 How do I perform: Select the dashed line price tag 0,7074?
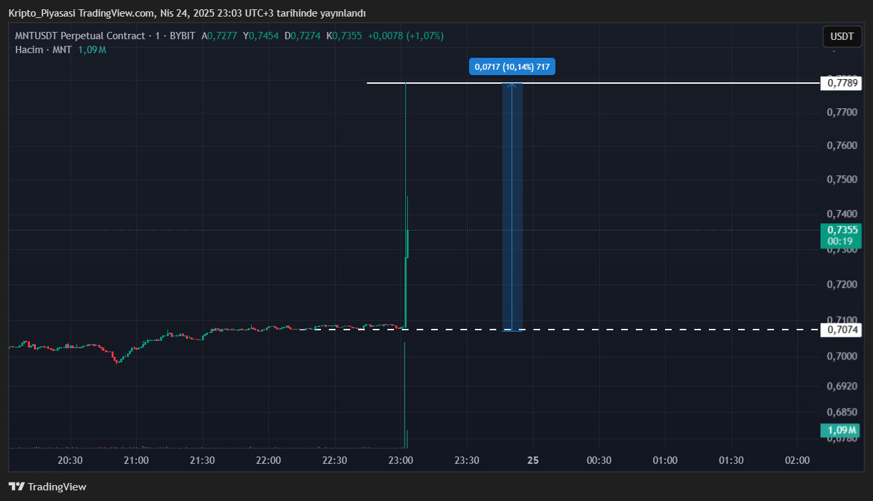[842, 330]
